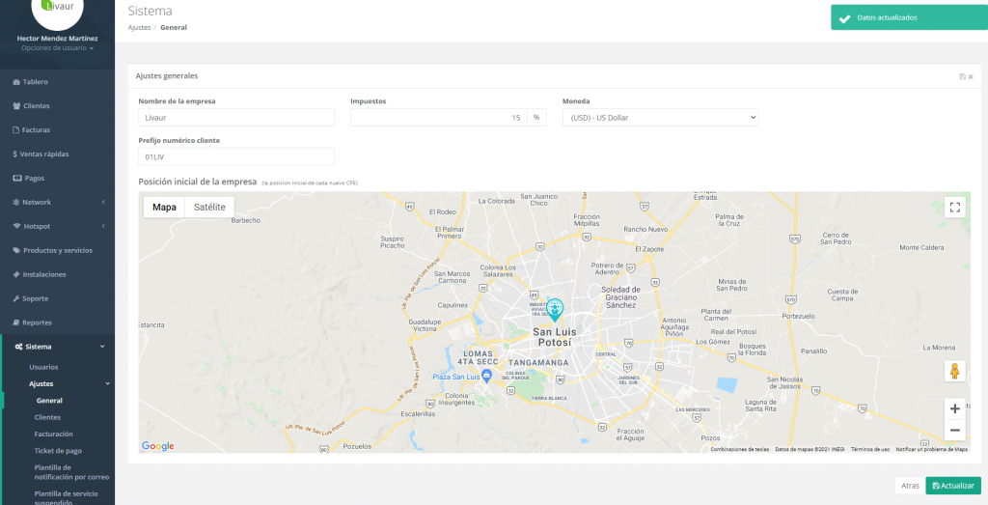Zoom out on the map
The height and width of the screenshot is (505, 988).
point(954,430)
